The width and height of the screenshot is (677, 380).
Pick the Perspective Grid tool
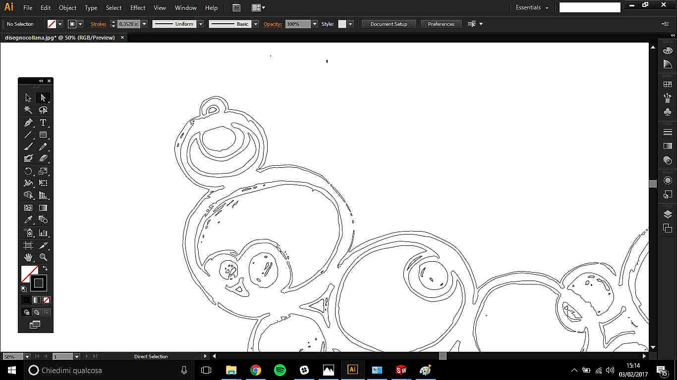pos(43,195)
